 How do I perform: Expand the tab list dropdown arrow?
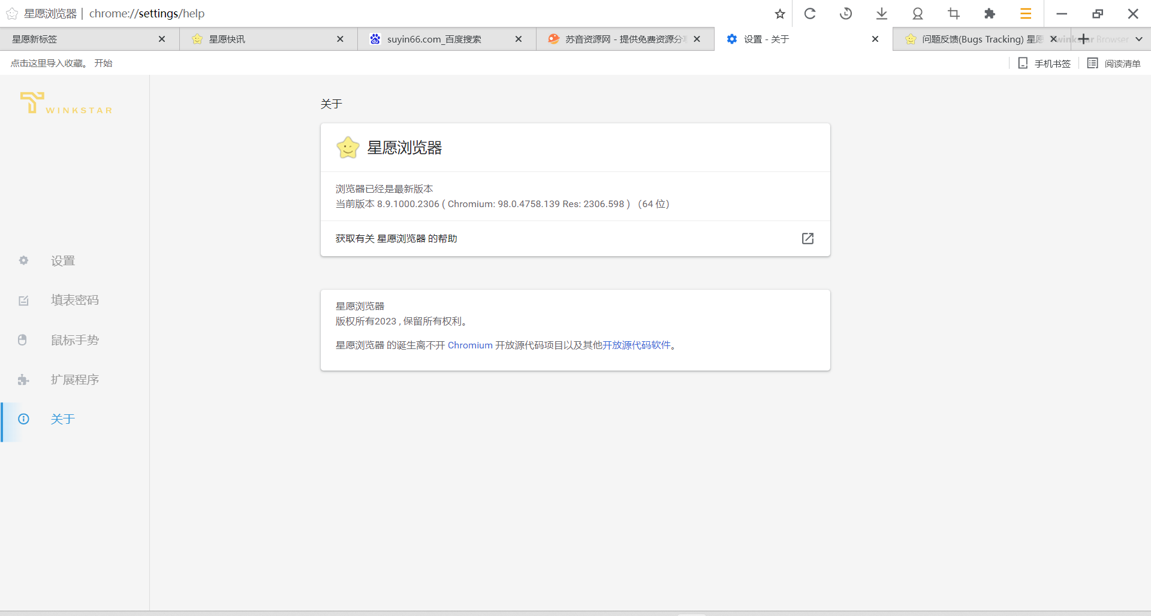(x=1140, y=39)
